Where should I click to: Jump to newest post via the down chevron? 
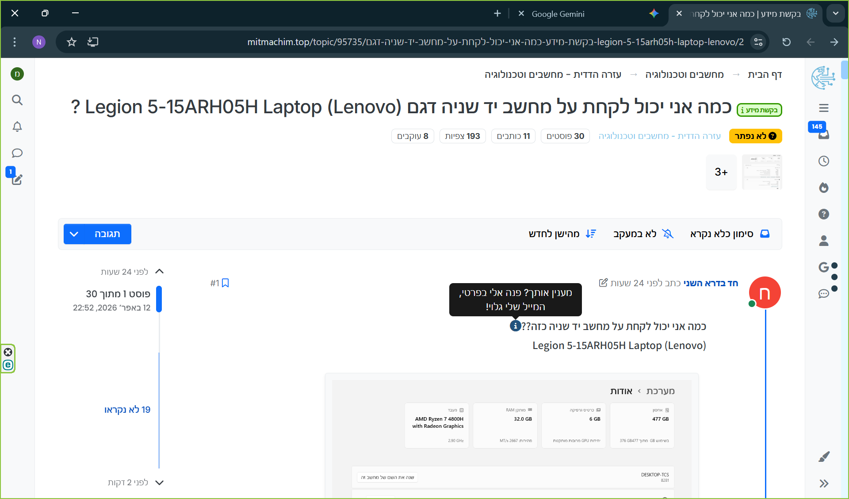click(x=160, y=483)
